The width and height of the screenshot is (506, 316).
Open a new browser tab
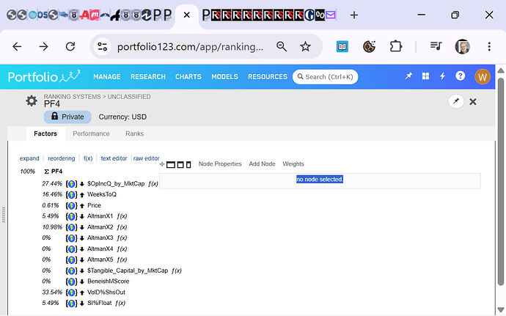[x=354, y=15]
